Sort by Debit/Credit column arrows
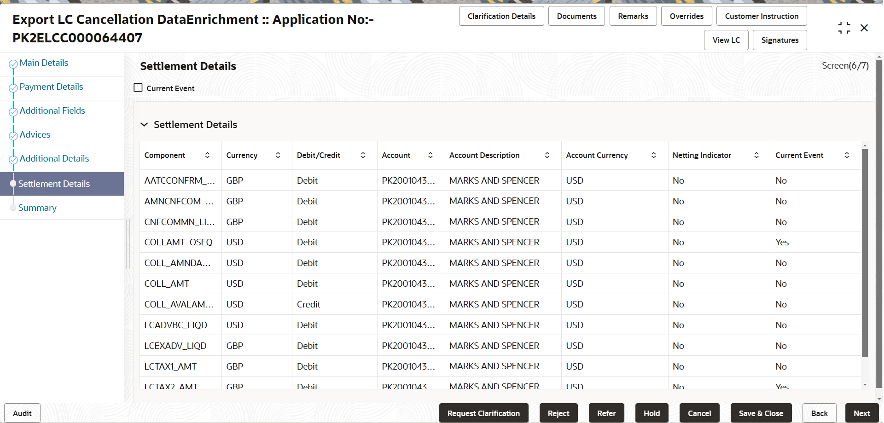The height and width of the screenshot is (423, 884). point(363,155)
